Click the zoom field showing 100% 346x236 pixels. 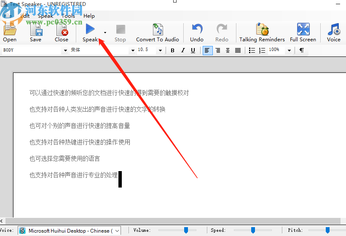(x=277, y=50)
